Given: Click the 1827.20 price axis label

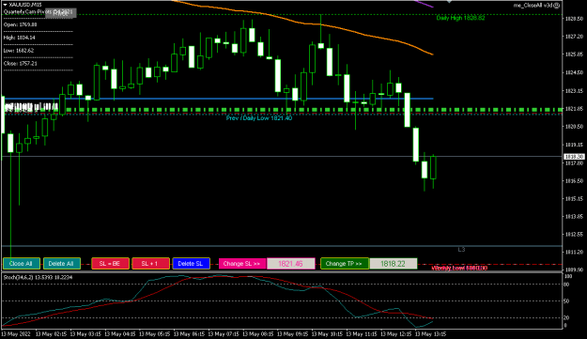Looking at the screenshot, I should point(574,37).
